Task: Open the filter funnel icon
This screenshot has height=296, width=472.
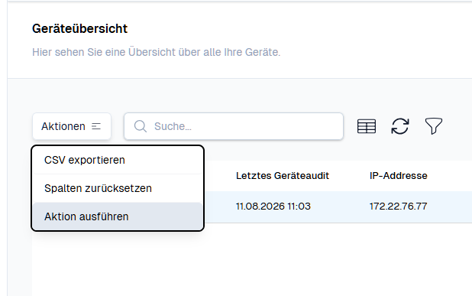Action: pos(434,126)
